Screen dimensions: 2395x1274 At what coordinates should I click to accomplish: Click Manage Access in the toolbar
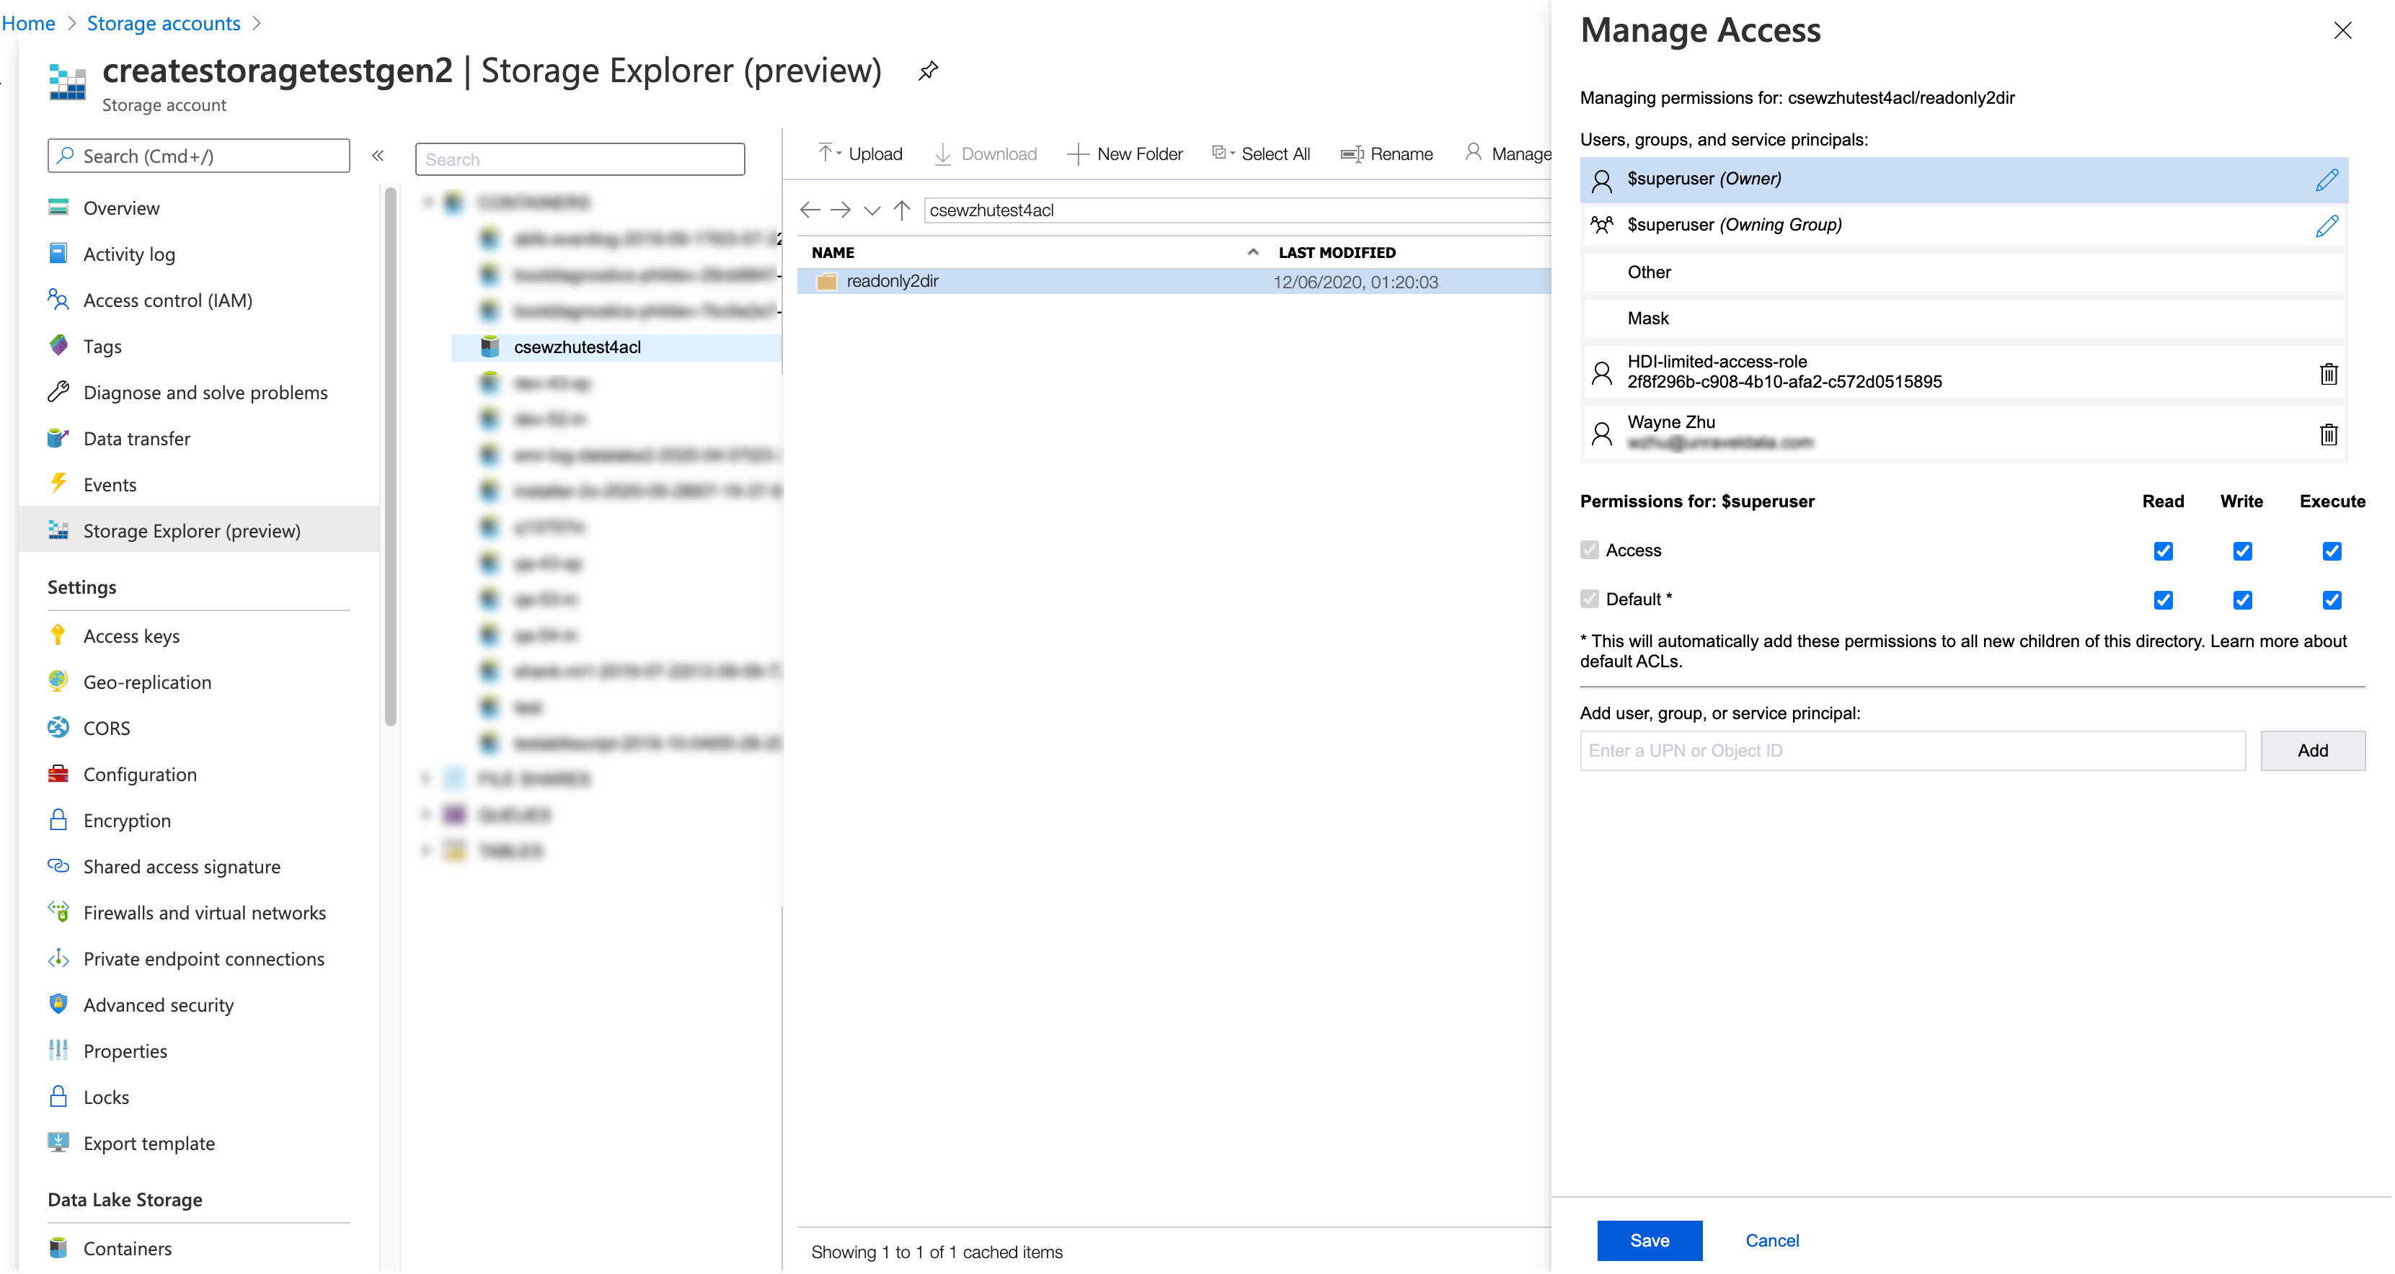point(1508,153)
